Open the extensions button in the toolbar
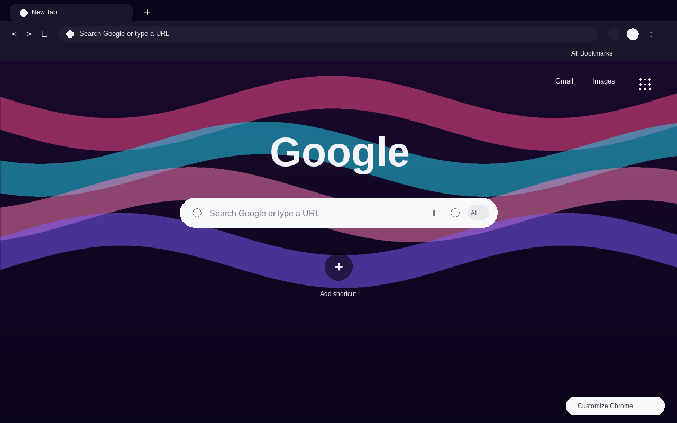This screenshot has height=423, width=677. [x=614, y=34]
